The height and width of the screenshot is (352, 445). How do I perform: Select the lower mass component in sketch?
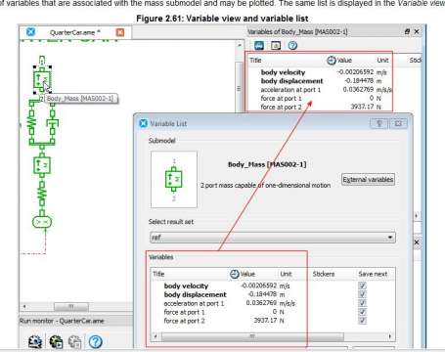[42, 165]
